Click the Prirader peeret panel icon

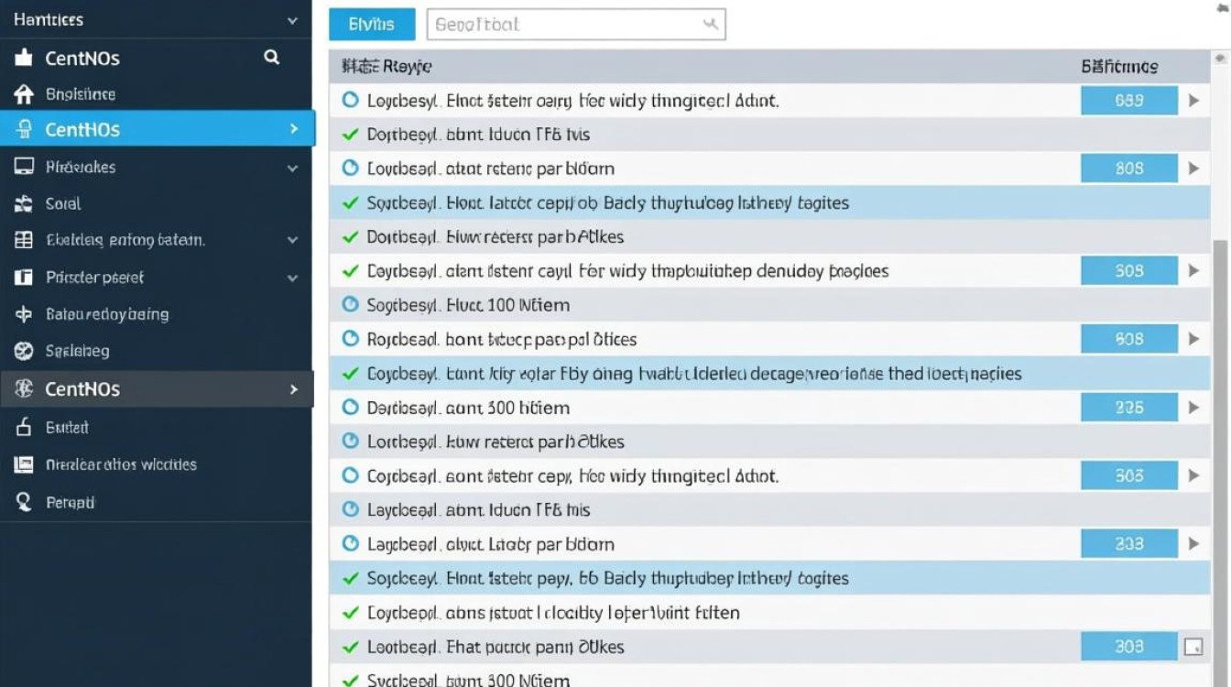coord(24,277)
